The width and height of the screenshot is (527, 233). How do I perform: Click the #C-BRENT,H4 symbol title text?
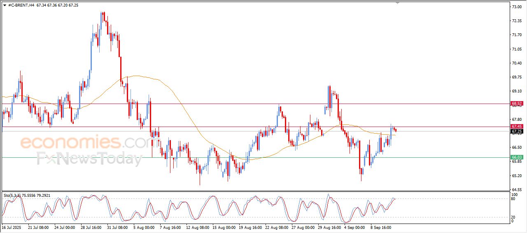coord(21,5)
